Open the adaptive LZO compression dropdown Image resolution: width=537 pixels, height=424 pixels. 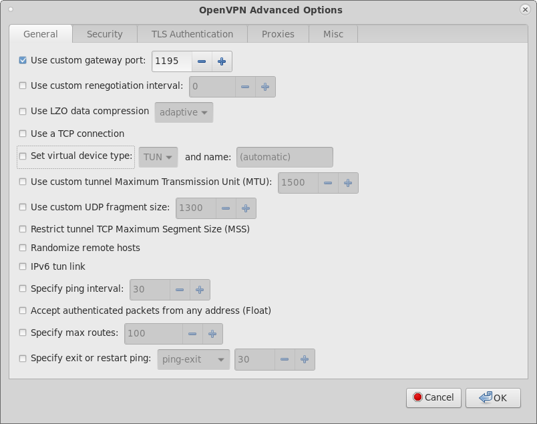pyautogui.click(x=184, y=112)
